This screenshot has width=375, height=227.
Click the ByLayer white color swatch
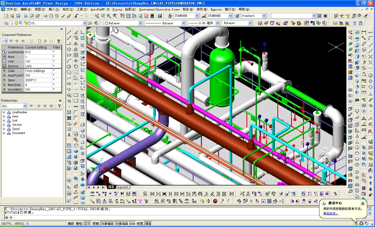(106, 23)
